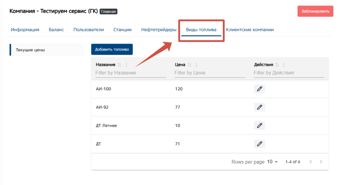Image resolution: width=344 pixels, height=185 pixels.
Task: Open the Нефтетрейдеры tab
Action: coord(159,30)
